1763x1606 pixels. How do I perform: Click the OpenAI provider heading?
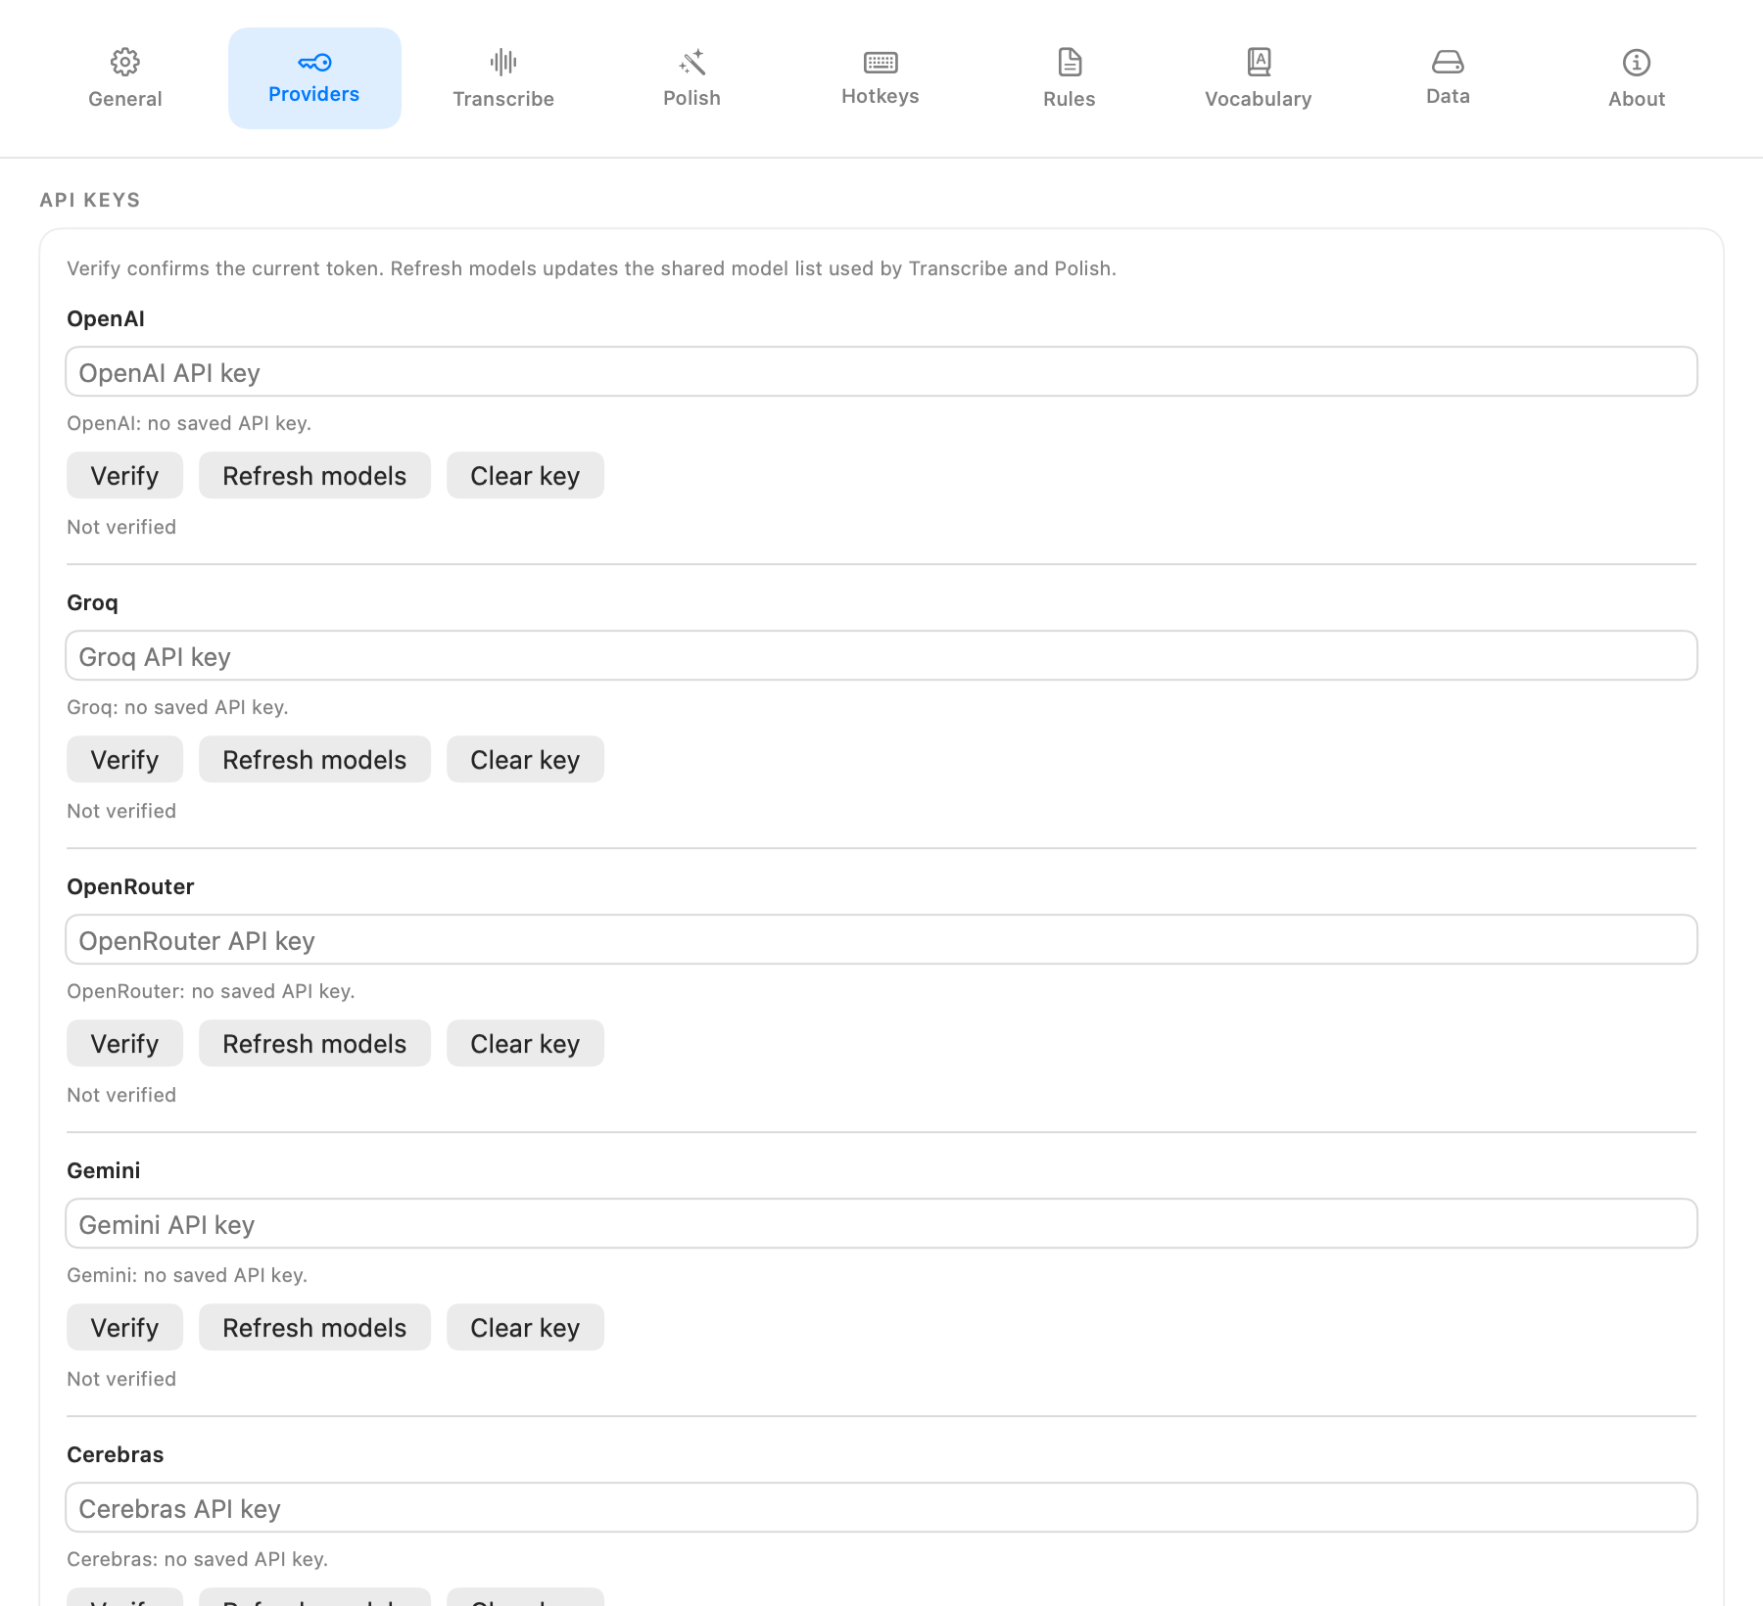pos(106,319)
